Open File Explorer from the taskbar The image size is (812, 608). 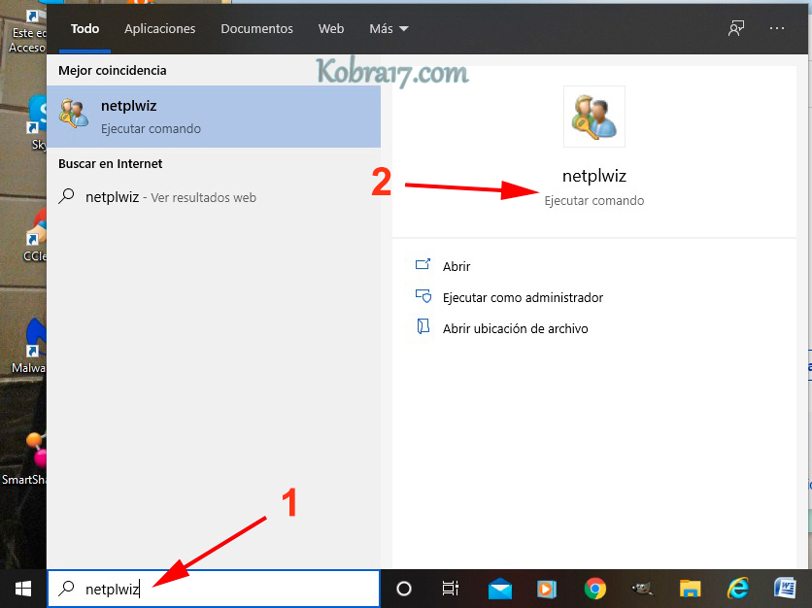click(690, 589)
